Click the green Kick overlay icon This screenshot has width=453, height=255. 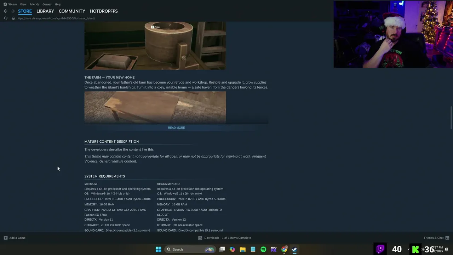point(415,249)
